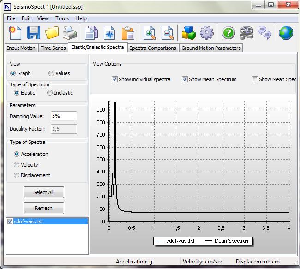Click the Zoom In magnifier icon
This screenshot has height=269, width=300.
point(150,33)
